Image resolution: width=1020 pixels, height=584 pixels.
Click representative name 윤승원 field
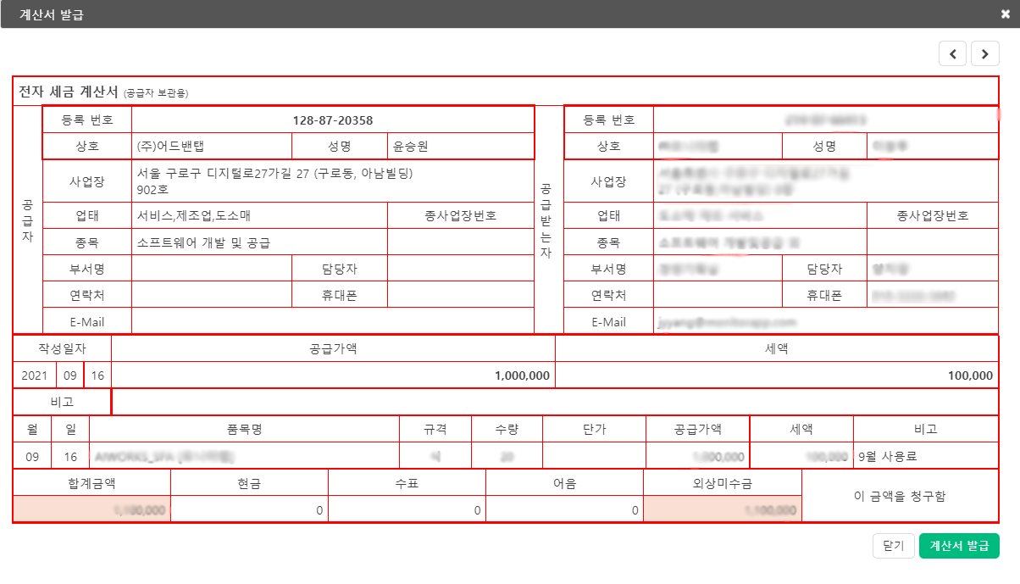[x=460, y=146]
